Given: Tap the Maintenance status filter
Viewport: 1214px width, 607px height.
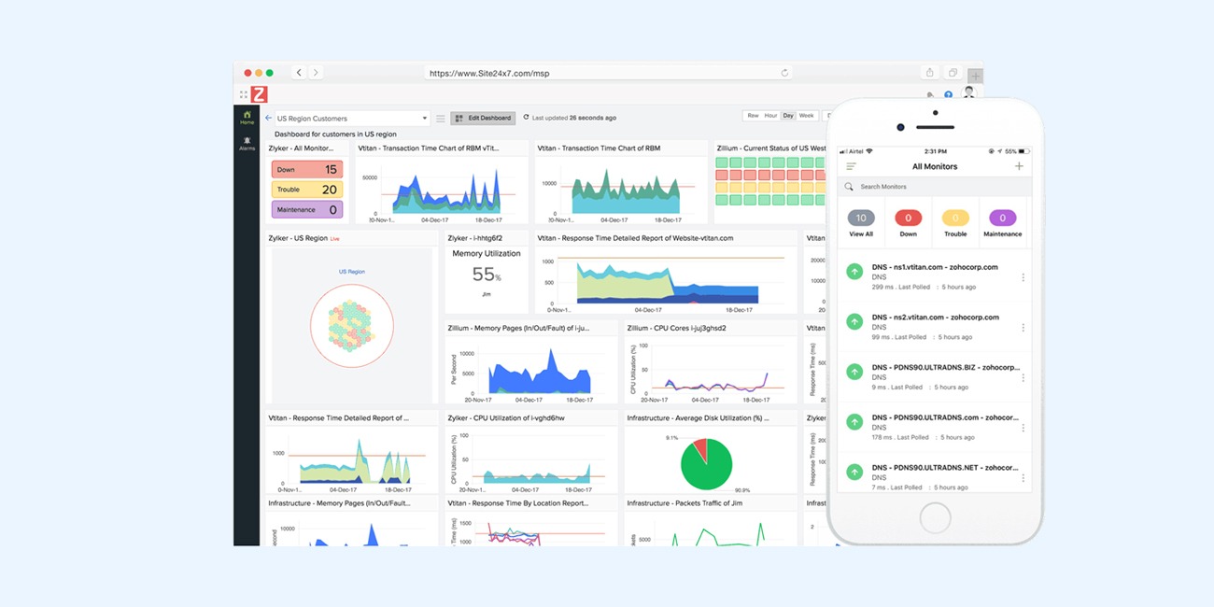Looking at the screenshot, I should point(1002,224).
